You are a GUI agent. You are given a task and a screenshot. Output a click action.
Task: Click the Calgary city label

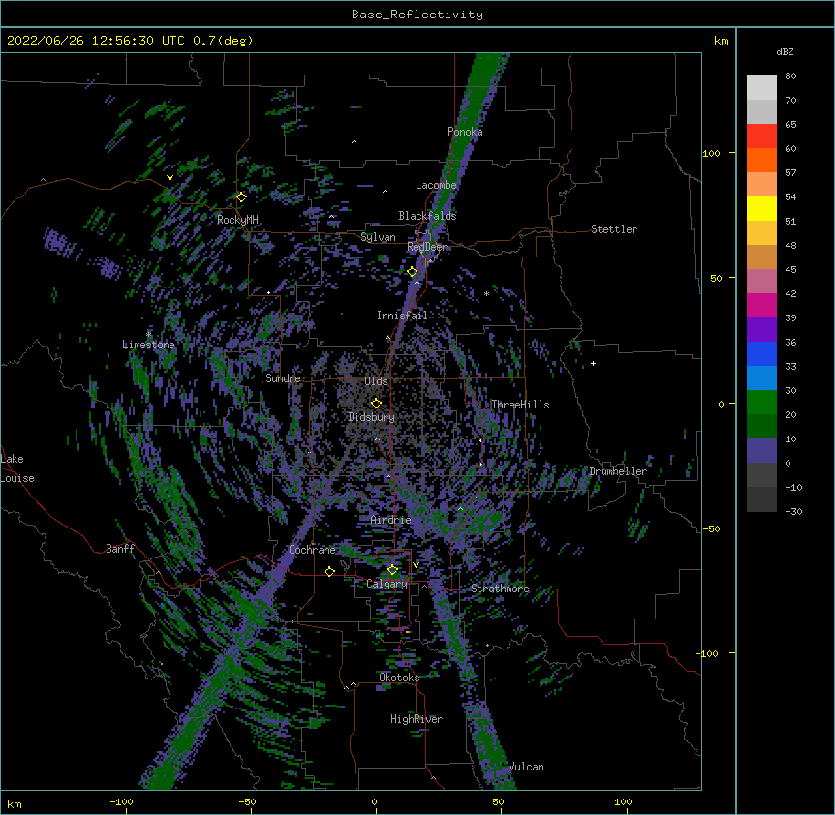[387, 584]
